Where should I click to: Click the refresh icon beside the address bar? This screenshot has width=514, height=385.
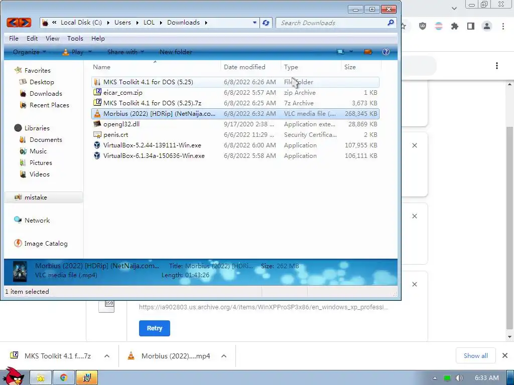click(x=266, y=23)
